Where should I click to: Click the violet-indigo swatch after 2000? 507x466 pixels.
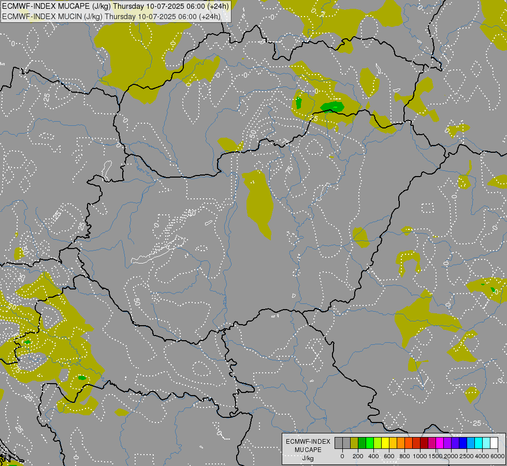pyautogui.click(x=456, y=443)
